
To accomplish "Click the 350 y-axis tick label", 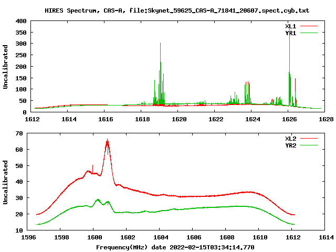I will (x=21, y=33).
